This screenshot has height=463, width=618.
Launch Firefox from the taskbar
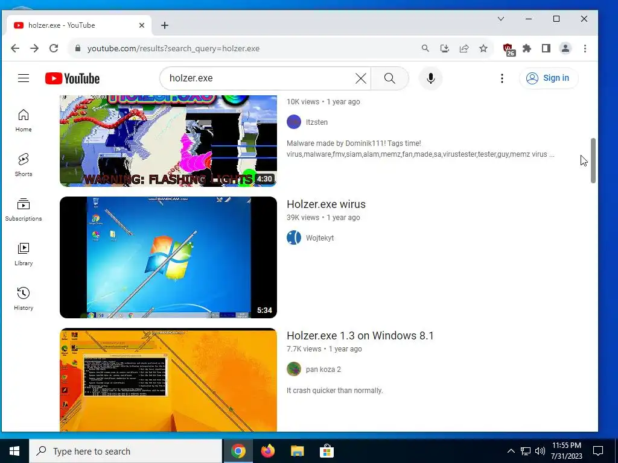268,451
